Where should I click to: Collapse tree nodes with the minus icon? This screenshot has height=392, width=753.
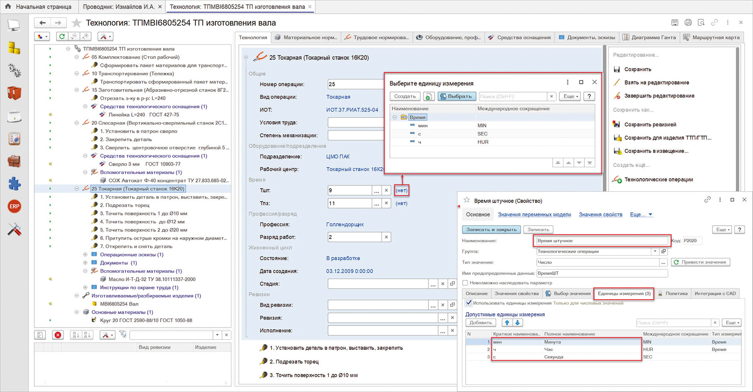(74, 36)
